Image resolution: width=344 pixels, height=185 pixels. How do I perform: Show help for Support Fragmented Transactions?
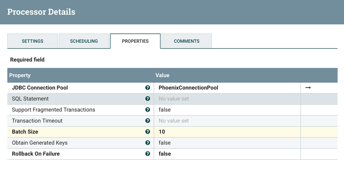point(148,110)
